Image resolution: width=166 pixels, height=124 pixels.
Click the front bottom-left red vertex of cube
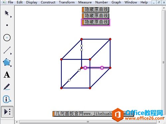pyautogui.click(x=61, y=88)
